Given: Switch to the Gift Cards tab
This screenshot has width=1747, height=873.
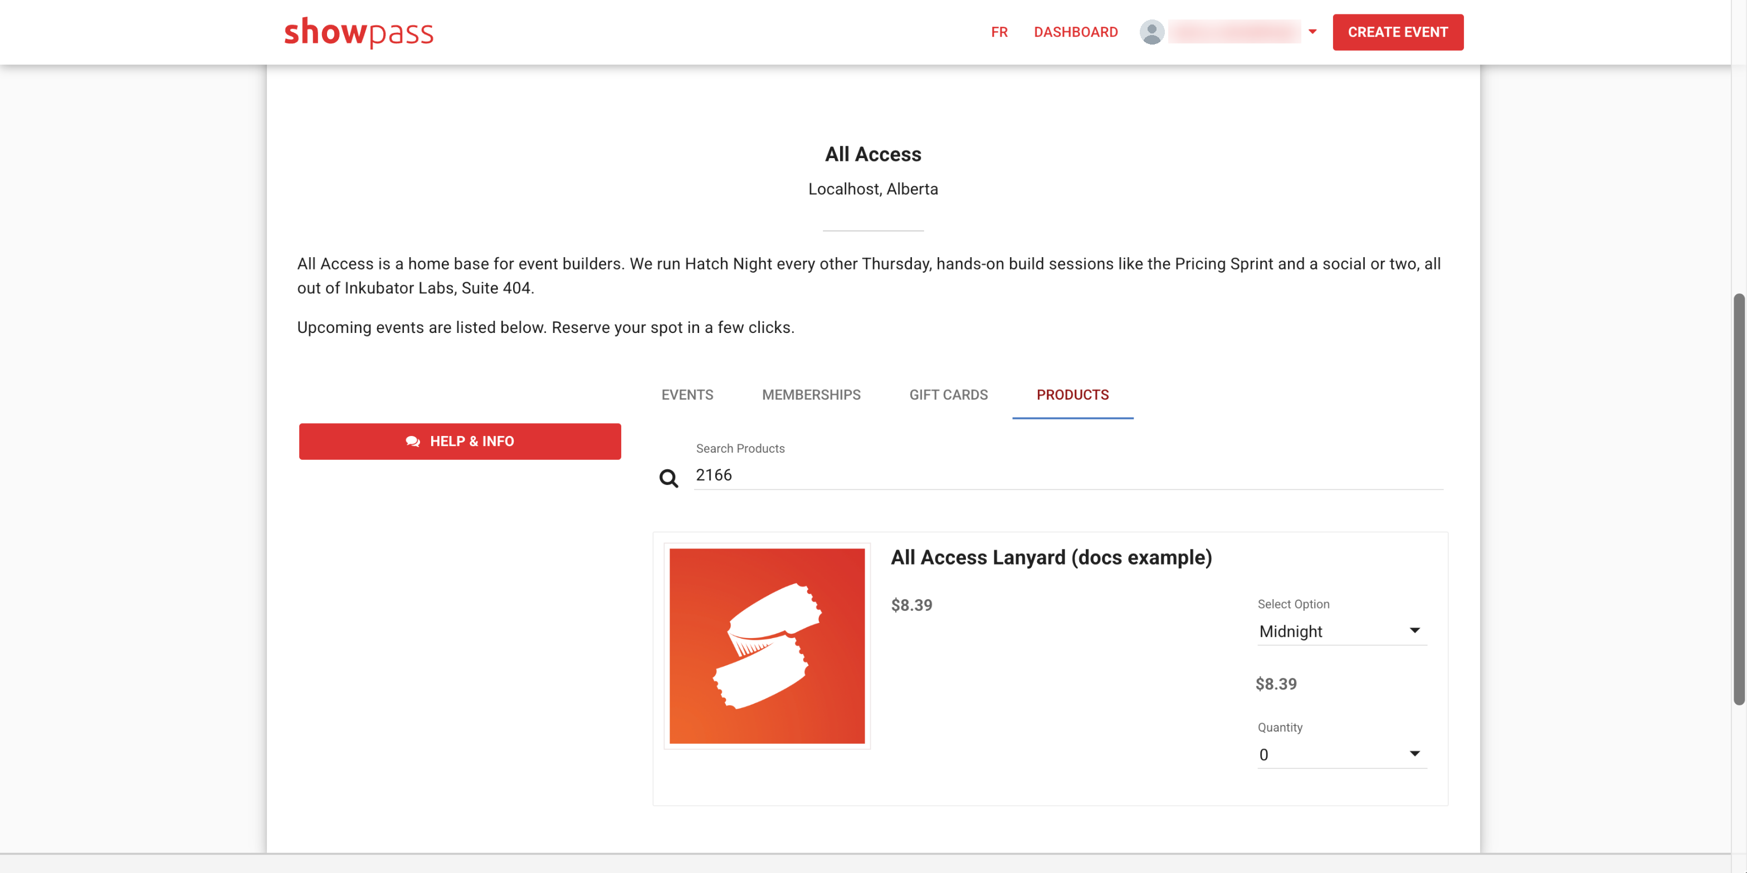Looking at the screenshot, I should click(948, 395).
